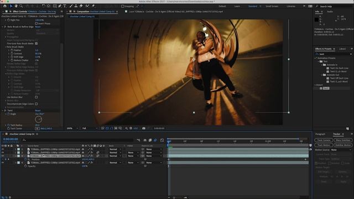354x199 pixels.
Task: Open the viewer zoom level dropdown
Action: pyautogui.click(x=72, y=128)
